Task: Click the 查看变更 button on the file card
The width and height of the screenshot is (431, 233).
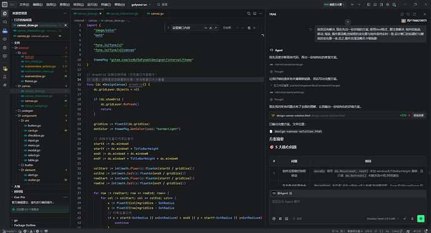Action: point(419,116)
